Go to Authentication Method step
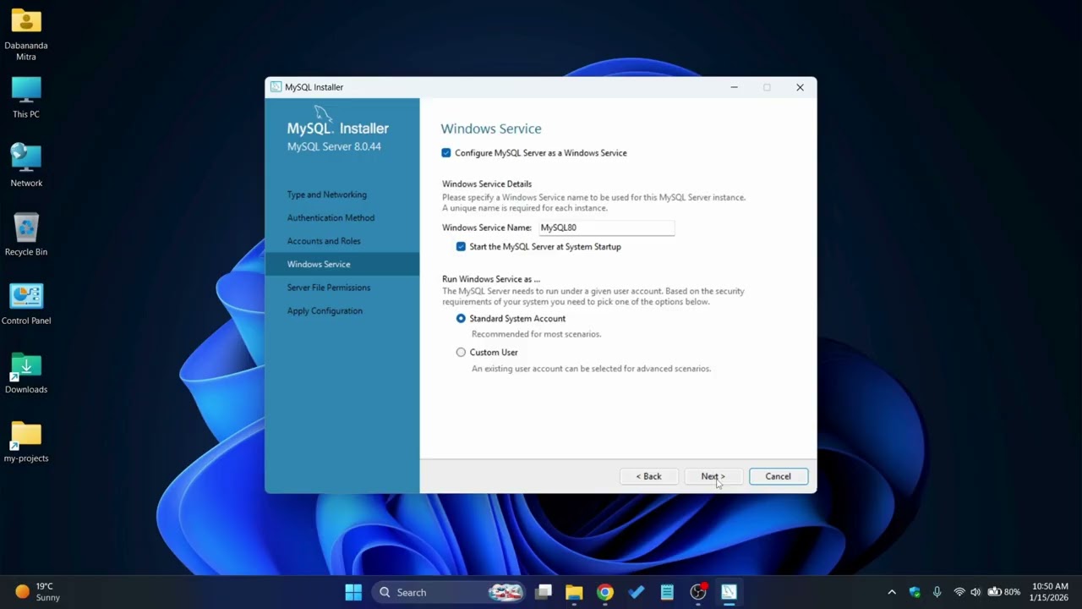 coord(331,218)
